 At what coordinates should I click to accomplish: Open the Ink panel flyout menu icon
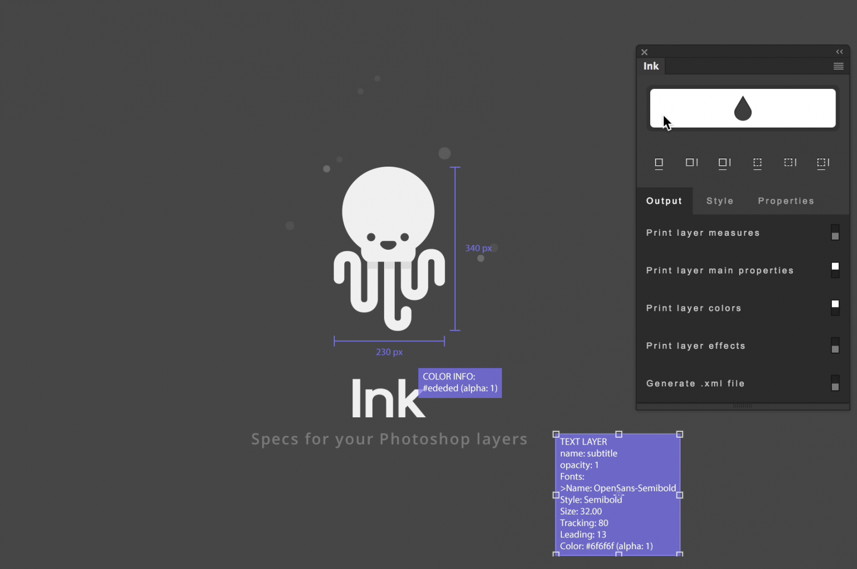pos(837,66)
